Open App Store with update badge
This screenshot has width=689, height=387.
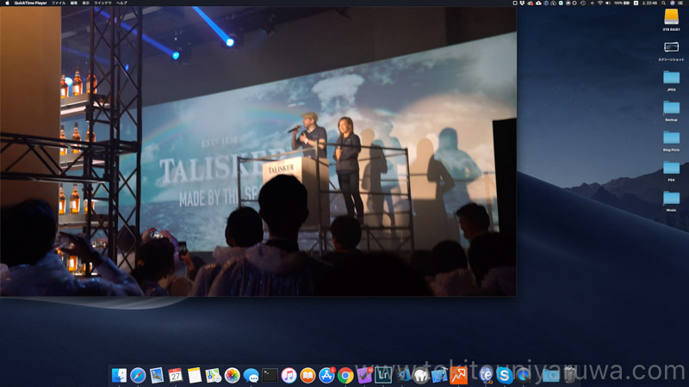click(326, 375)
